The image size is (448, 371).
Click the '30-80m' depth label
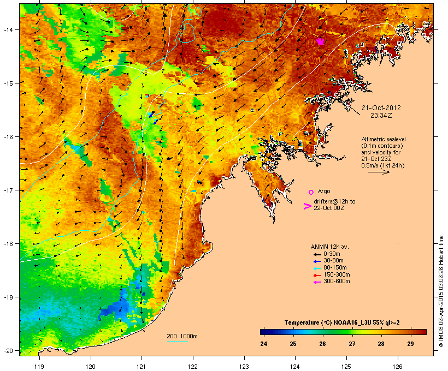point(333,261)
